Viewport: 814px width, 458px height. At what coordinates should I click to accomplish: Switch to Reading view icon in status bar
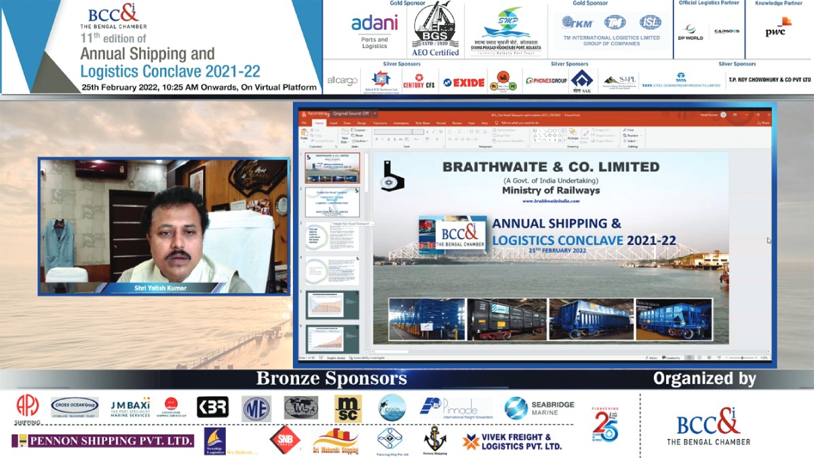[x=710, y=358]
